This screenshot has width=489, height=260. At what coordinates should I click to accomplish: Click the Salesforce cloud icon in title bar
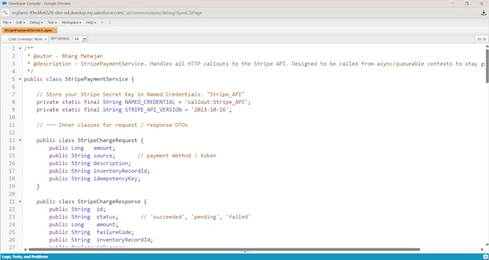tap(4, 4)
